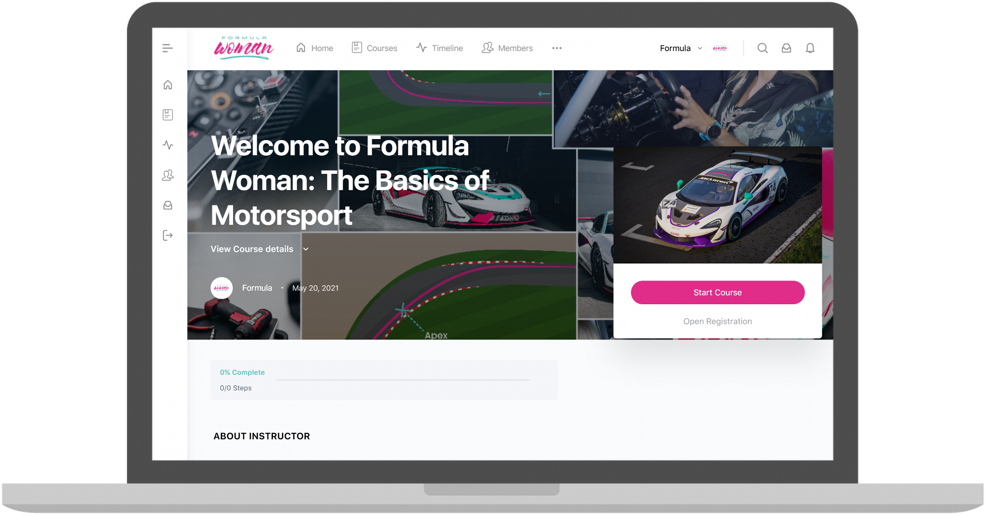Select the Courses navigation item
986x515 pixels.
pos(374,48)
